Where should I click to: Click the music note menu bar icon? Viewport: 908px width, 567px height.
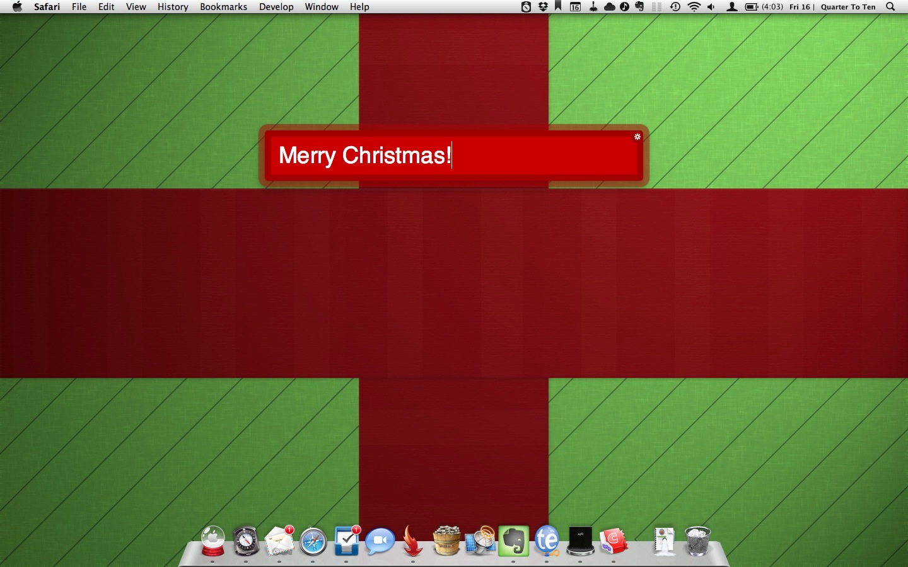[624, 7]
